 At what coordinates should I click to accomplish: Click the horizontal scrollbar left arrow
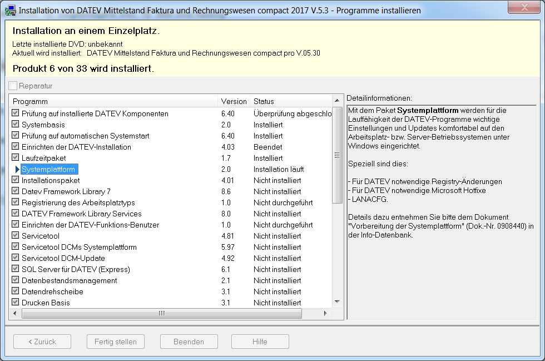click(14, 313)
